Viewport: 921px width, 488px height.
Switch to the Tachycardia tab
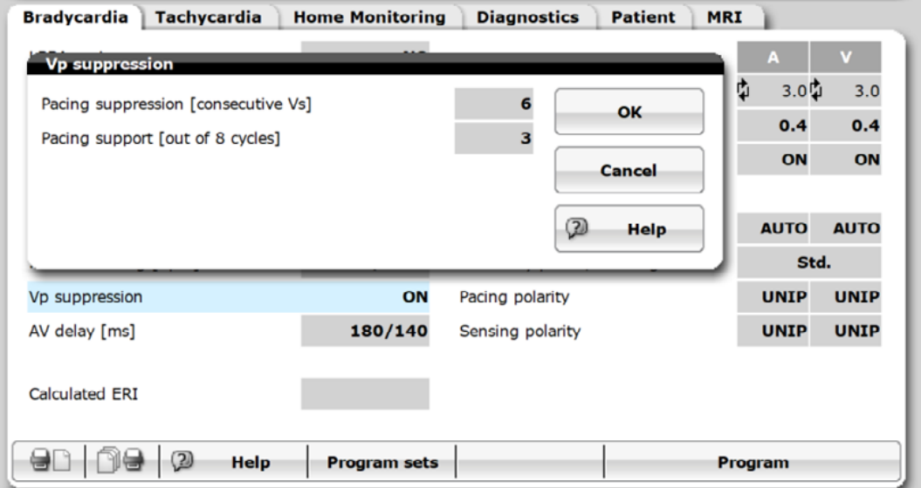pyautogui.click(x=209, y=17)
